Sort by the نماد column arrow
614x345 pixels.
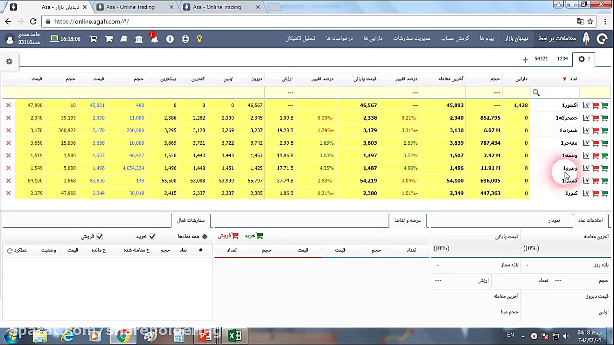[565, 79]
